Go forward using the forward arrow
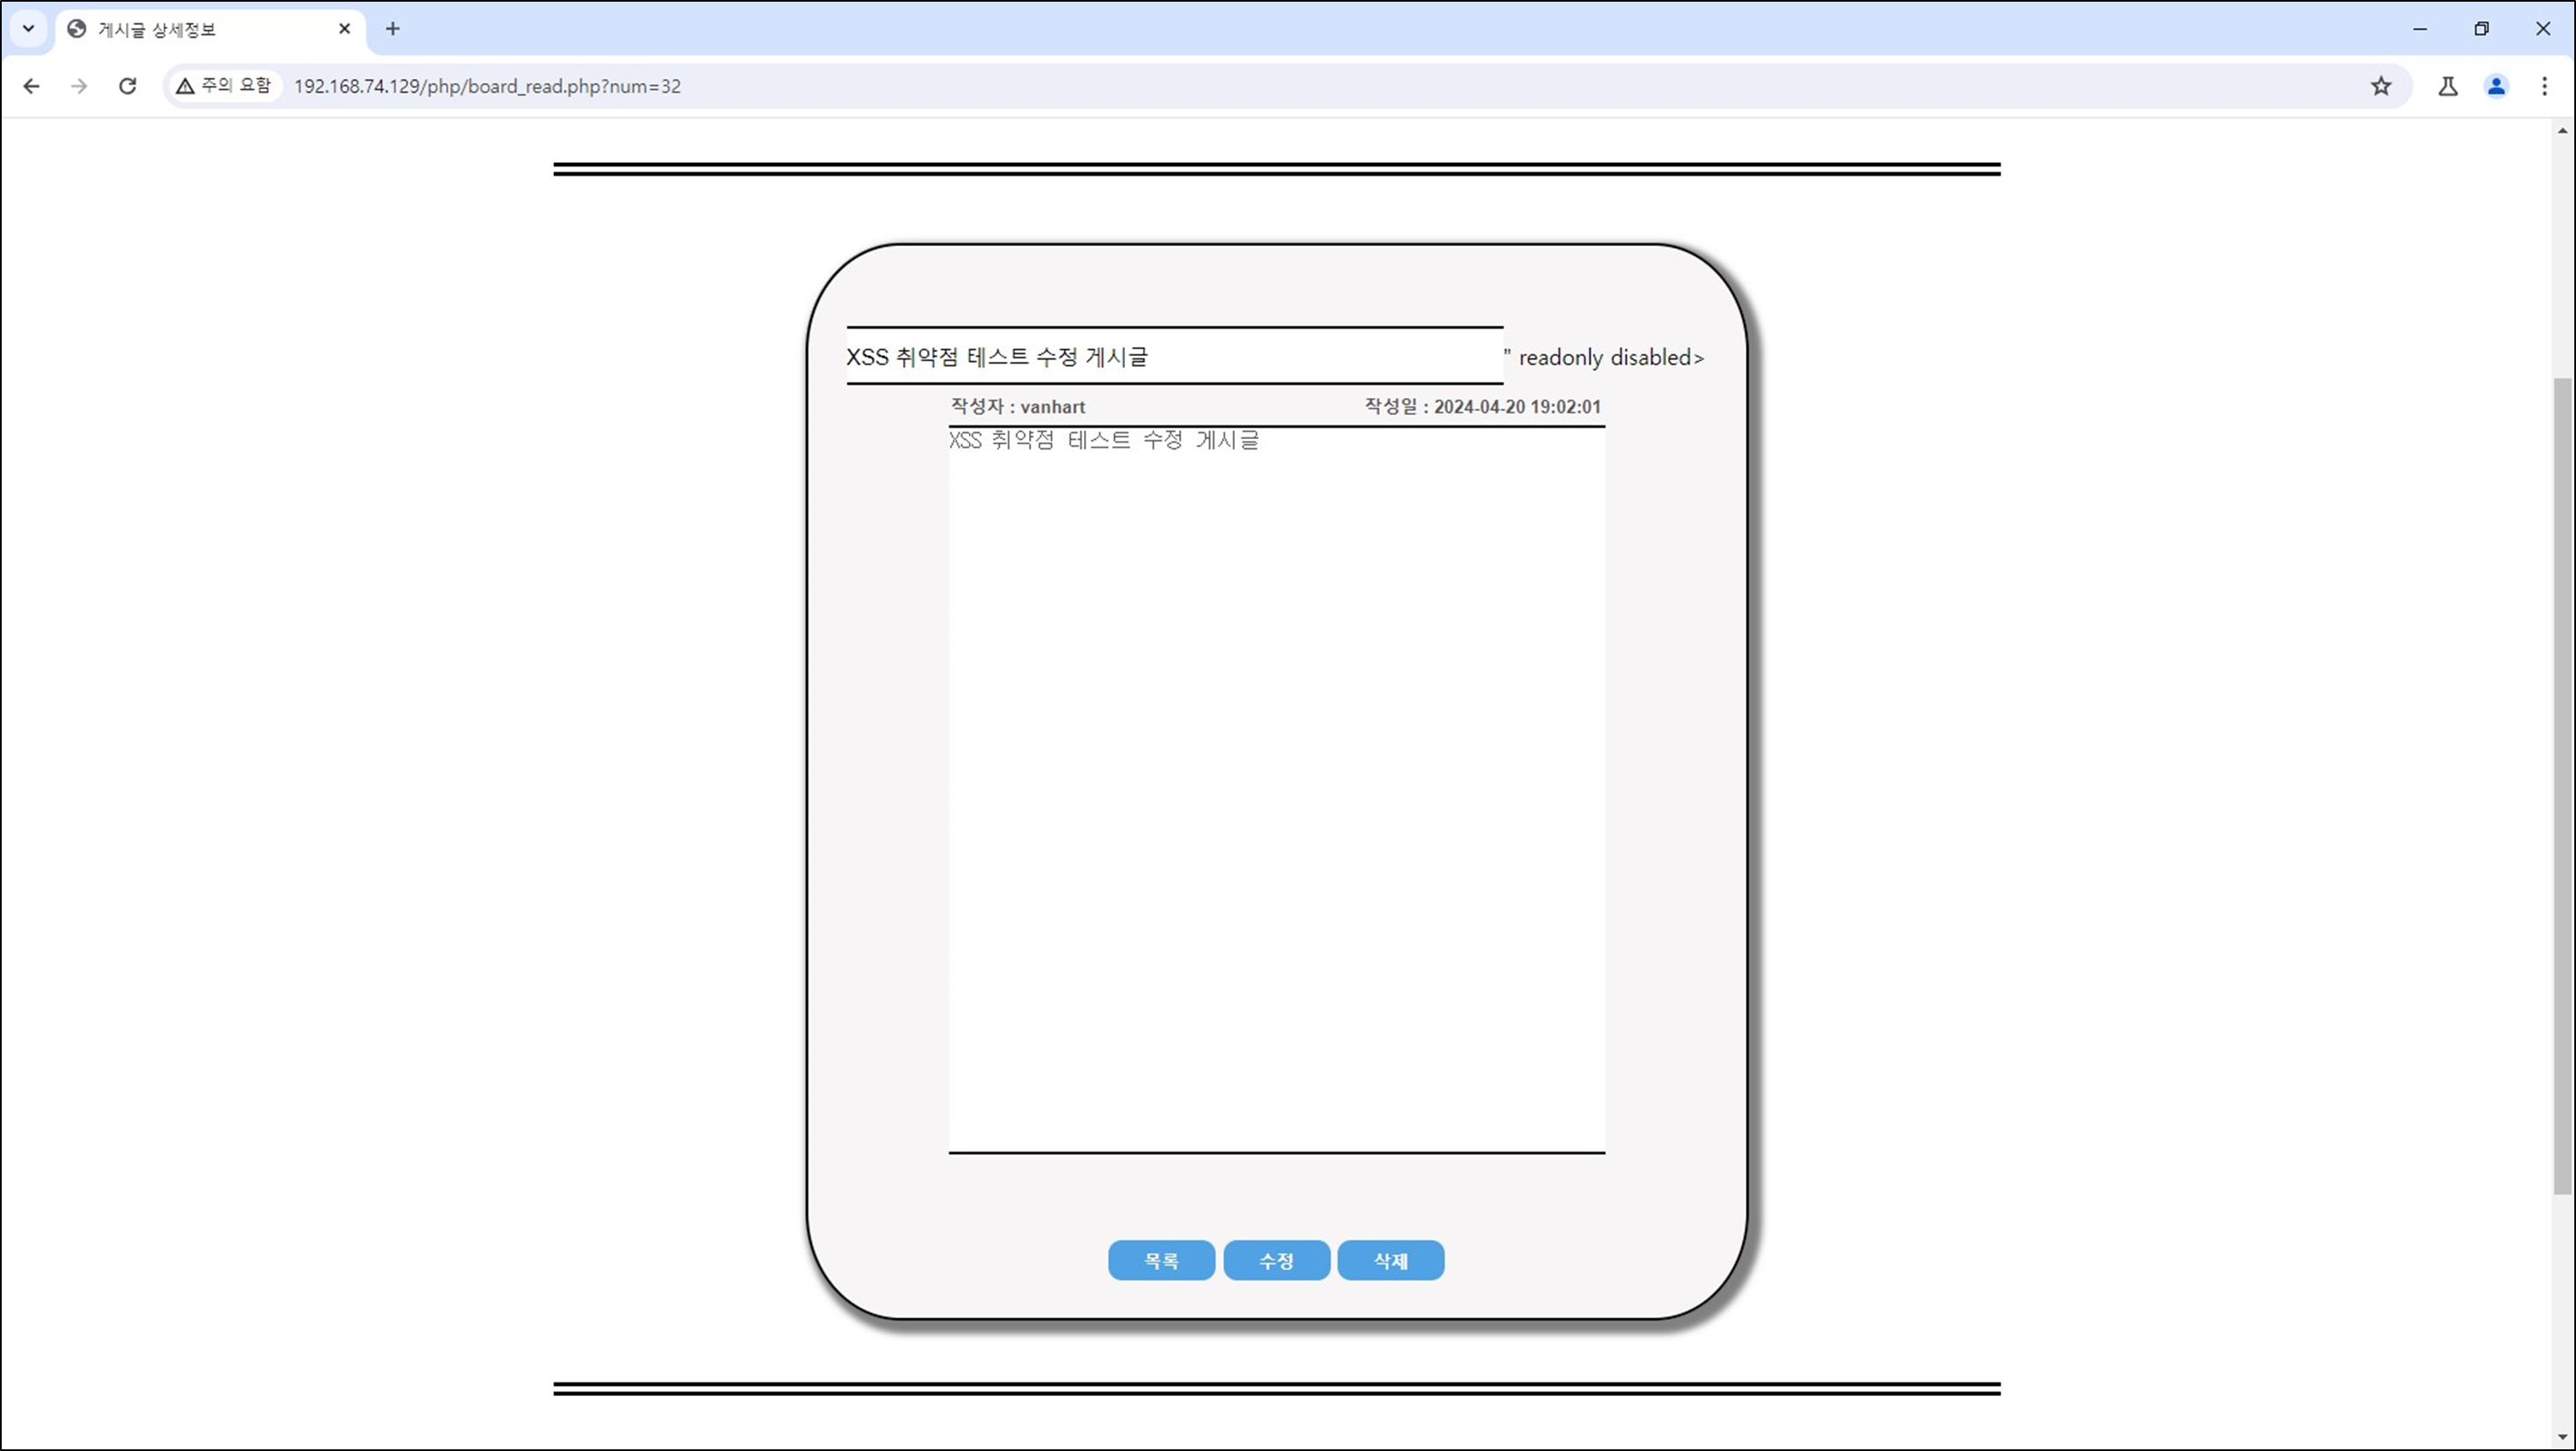Viewport: 2576px width, 1451px height. [x=79, y=86]
